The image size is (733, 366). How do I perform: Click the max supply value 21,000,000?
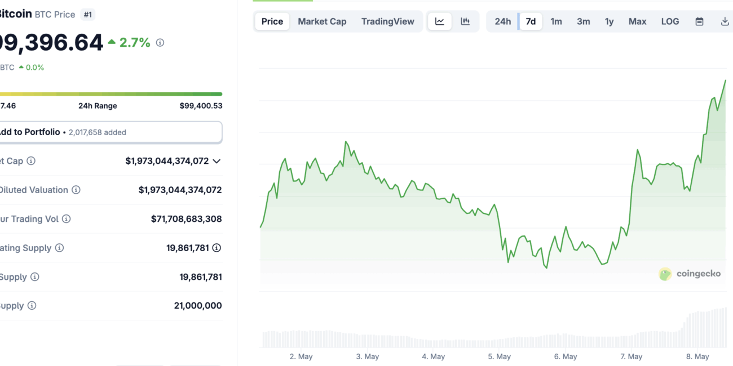click(198, 306)
